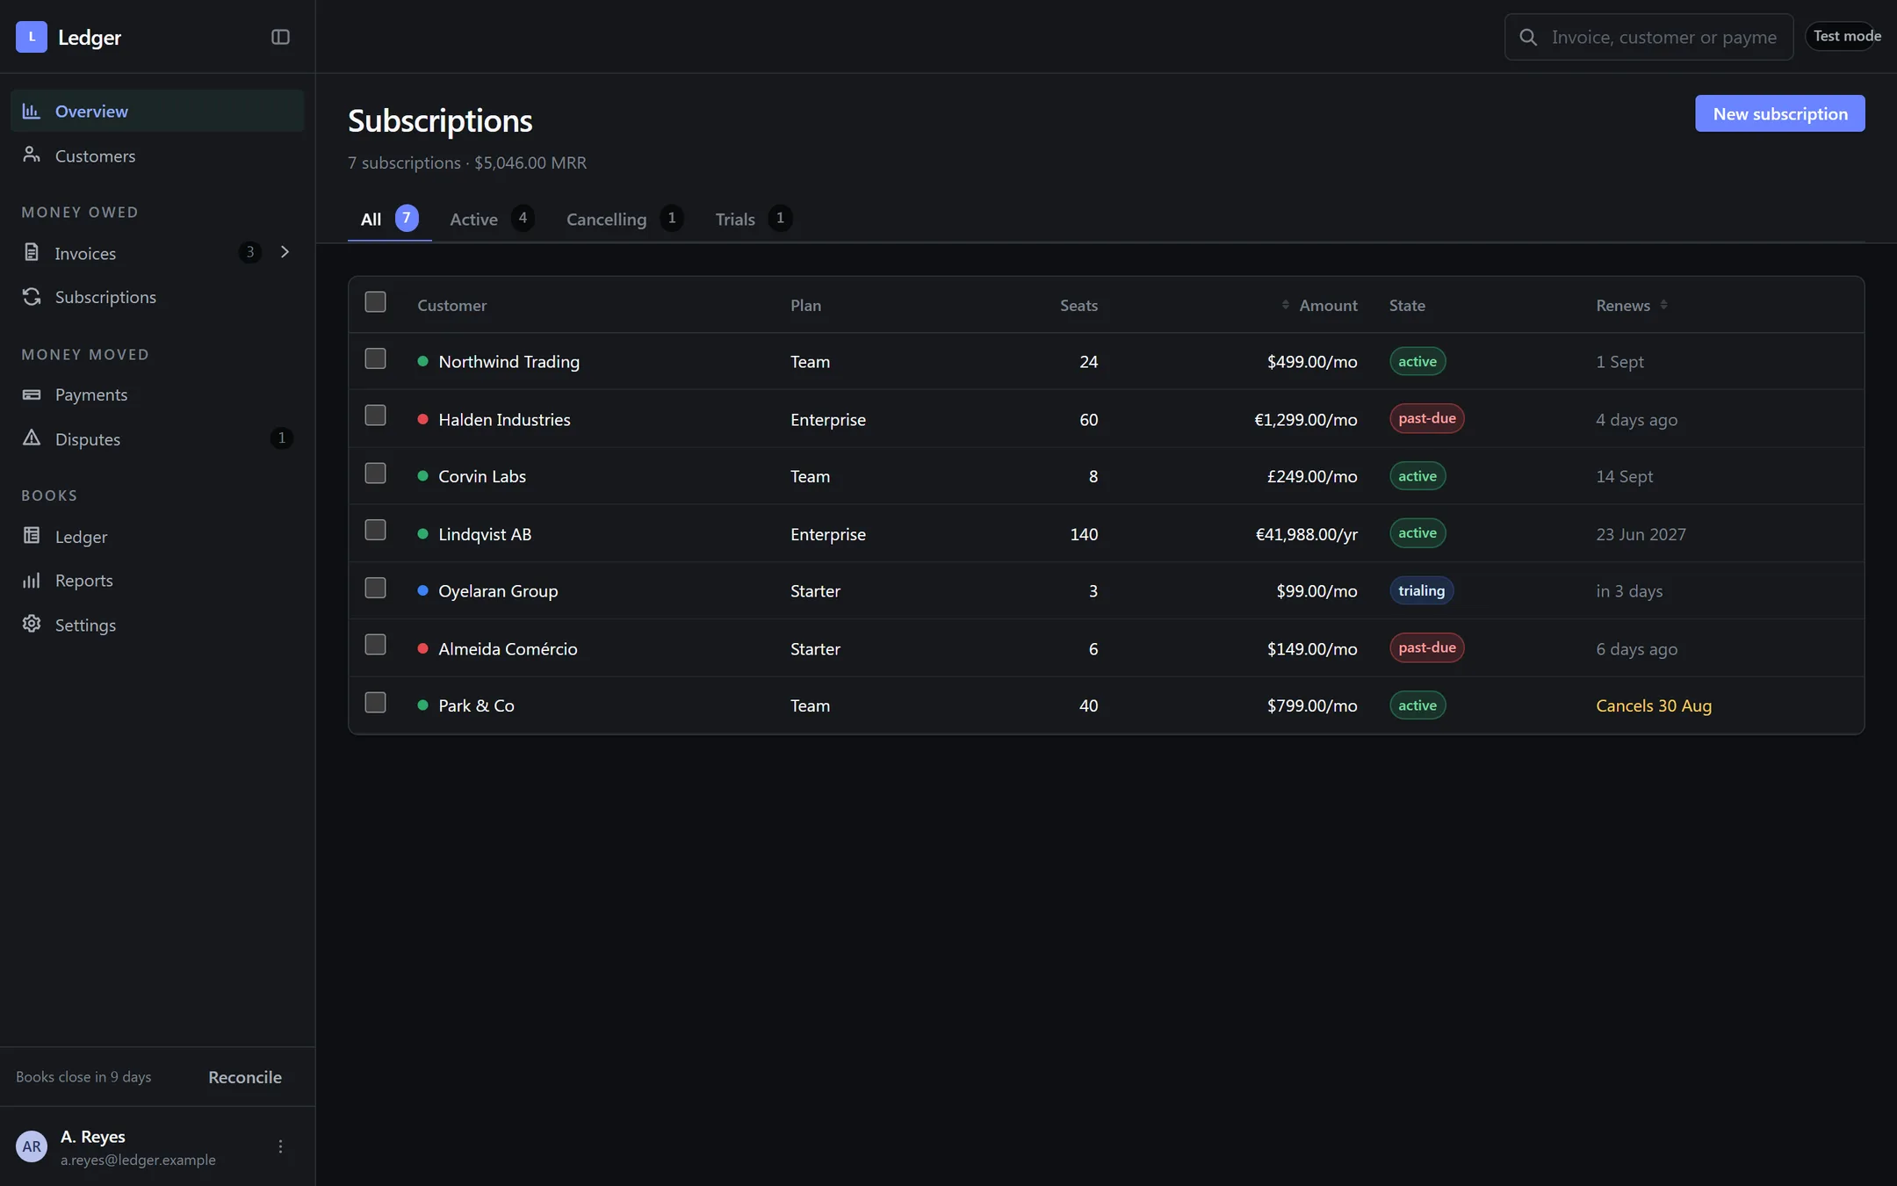Click the Customers person icon
The image size is (1897, 1186).
tap(32, 155)
